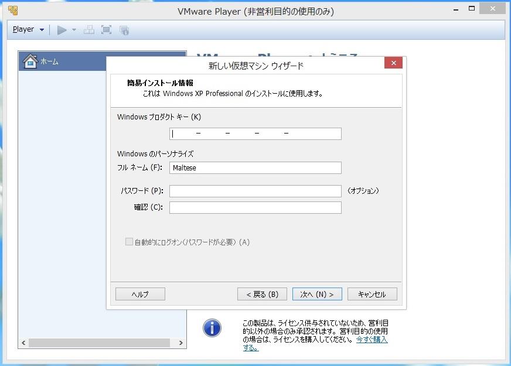The width and height of the screenshot is (511, 366).
Task: Expand the power options arrow beside play
Action: [x=74, y=30]
